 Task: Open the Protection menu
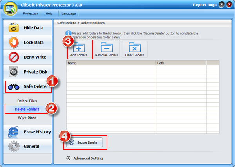[x=30, y=13]
